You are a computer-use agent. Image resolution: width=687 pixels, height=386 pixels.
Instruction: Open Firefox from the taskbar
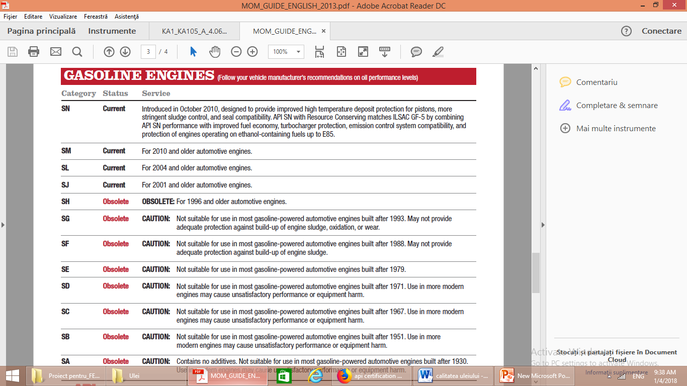(344, 375)
